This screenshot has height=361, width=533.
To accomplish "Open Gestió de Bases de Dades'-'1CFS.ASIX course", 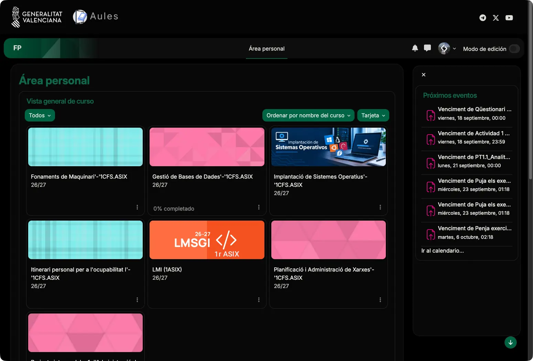I will (203, 177).
